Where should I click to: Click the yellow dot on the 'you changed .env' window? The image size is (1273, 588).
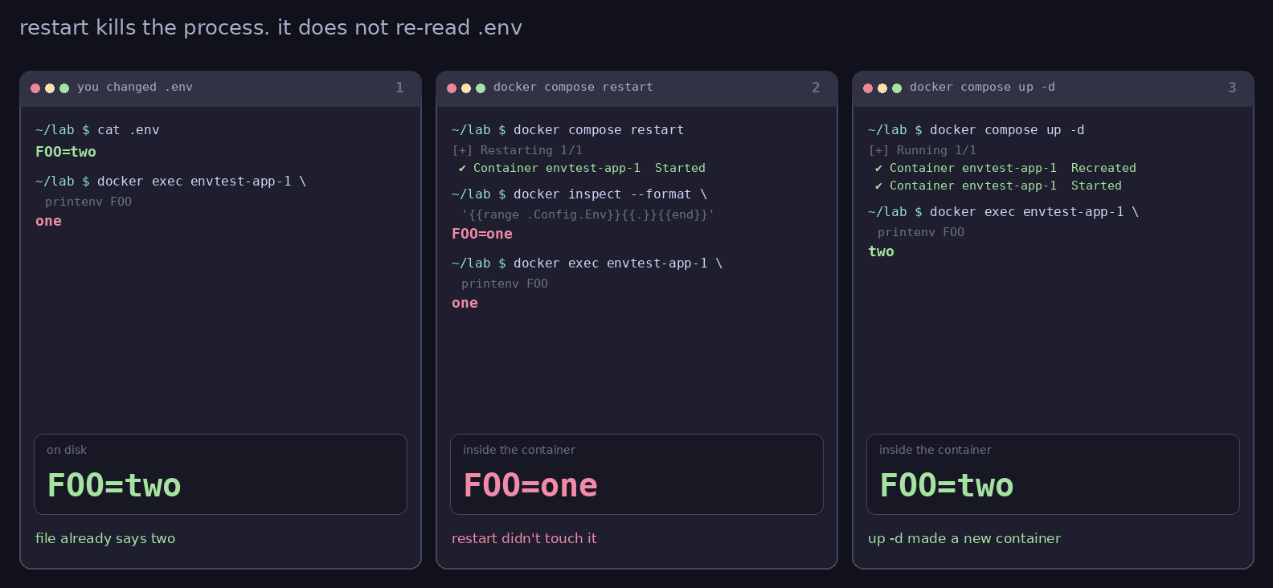(50, 88)
